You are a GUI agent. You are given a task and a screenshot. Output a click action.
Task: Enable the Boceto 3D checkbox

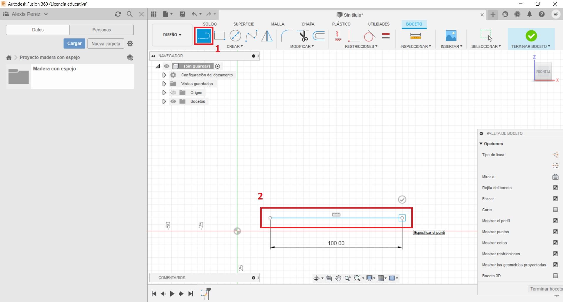pyautogui.click(x=555, y=276)
